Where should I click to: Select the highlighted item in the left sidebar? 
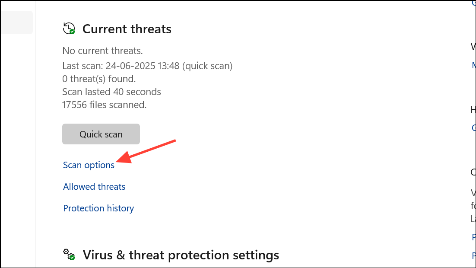(16, 22)
